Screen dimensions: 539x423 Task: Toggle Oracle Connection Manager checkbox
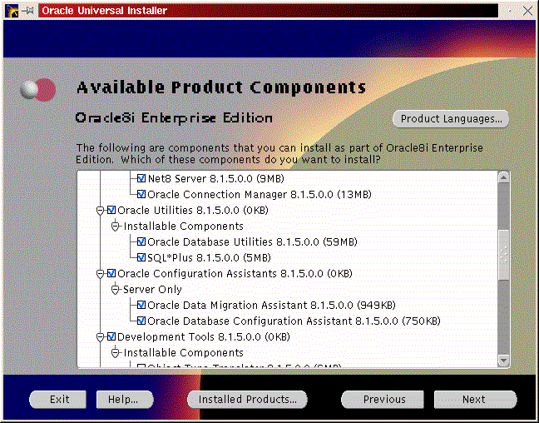click(141, 194)
